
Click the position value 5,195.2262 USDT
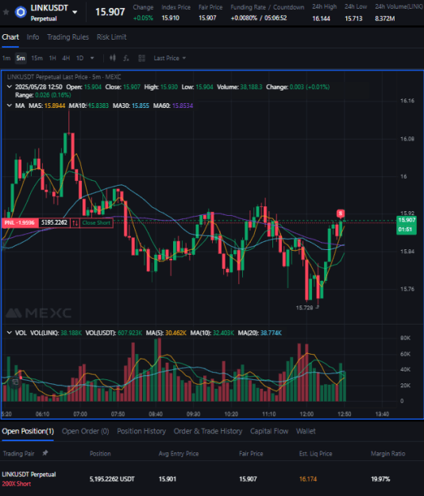(112, 479)
